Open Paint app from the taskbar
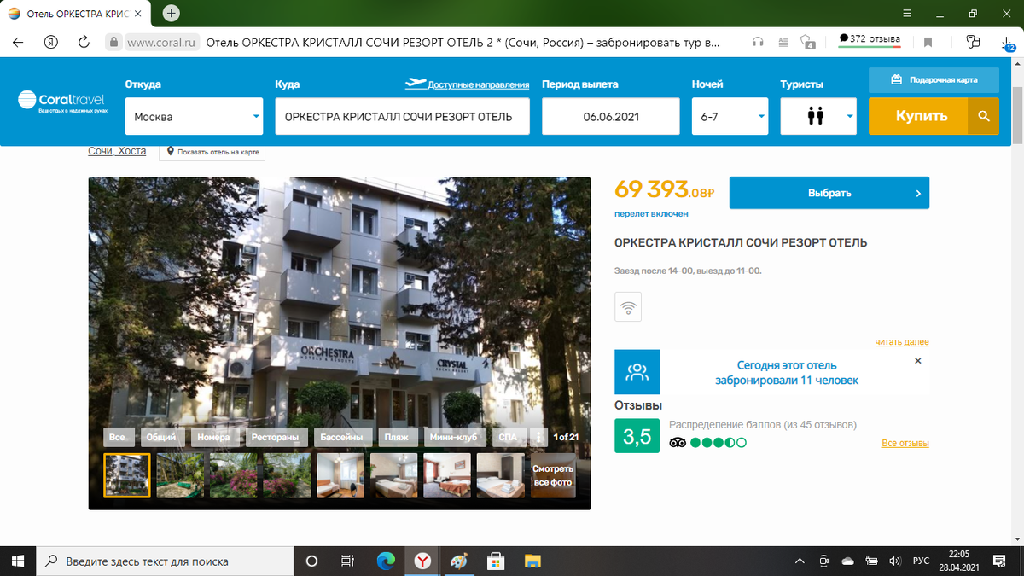Image resolution: width=1024 pixels, height=576 pixels. (459, 561)
